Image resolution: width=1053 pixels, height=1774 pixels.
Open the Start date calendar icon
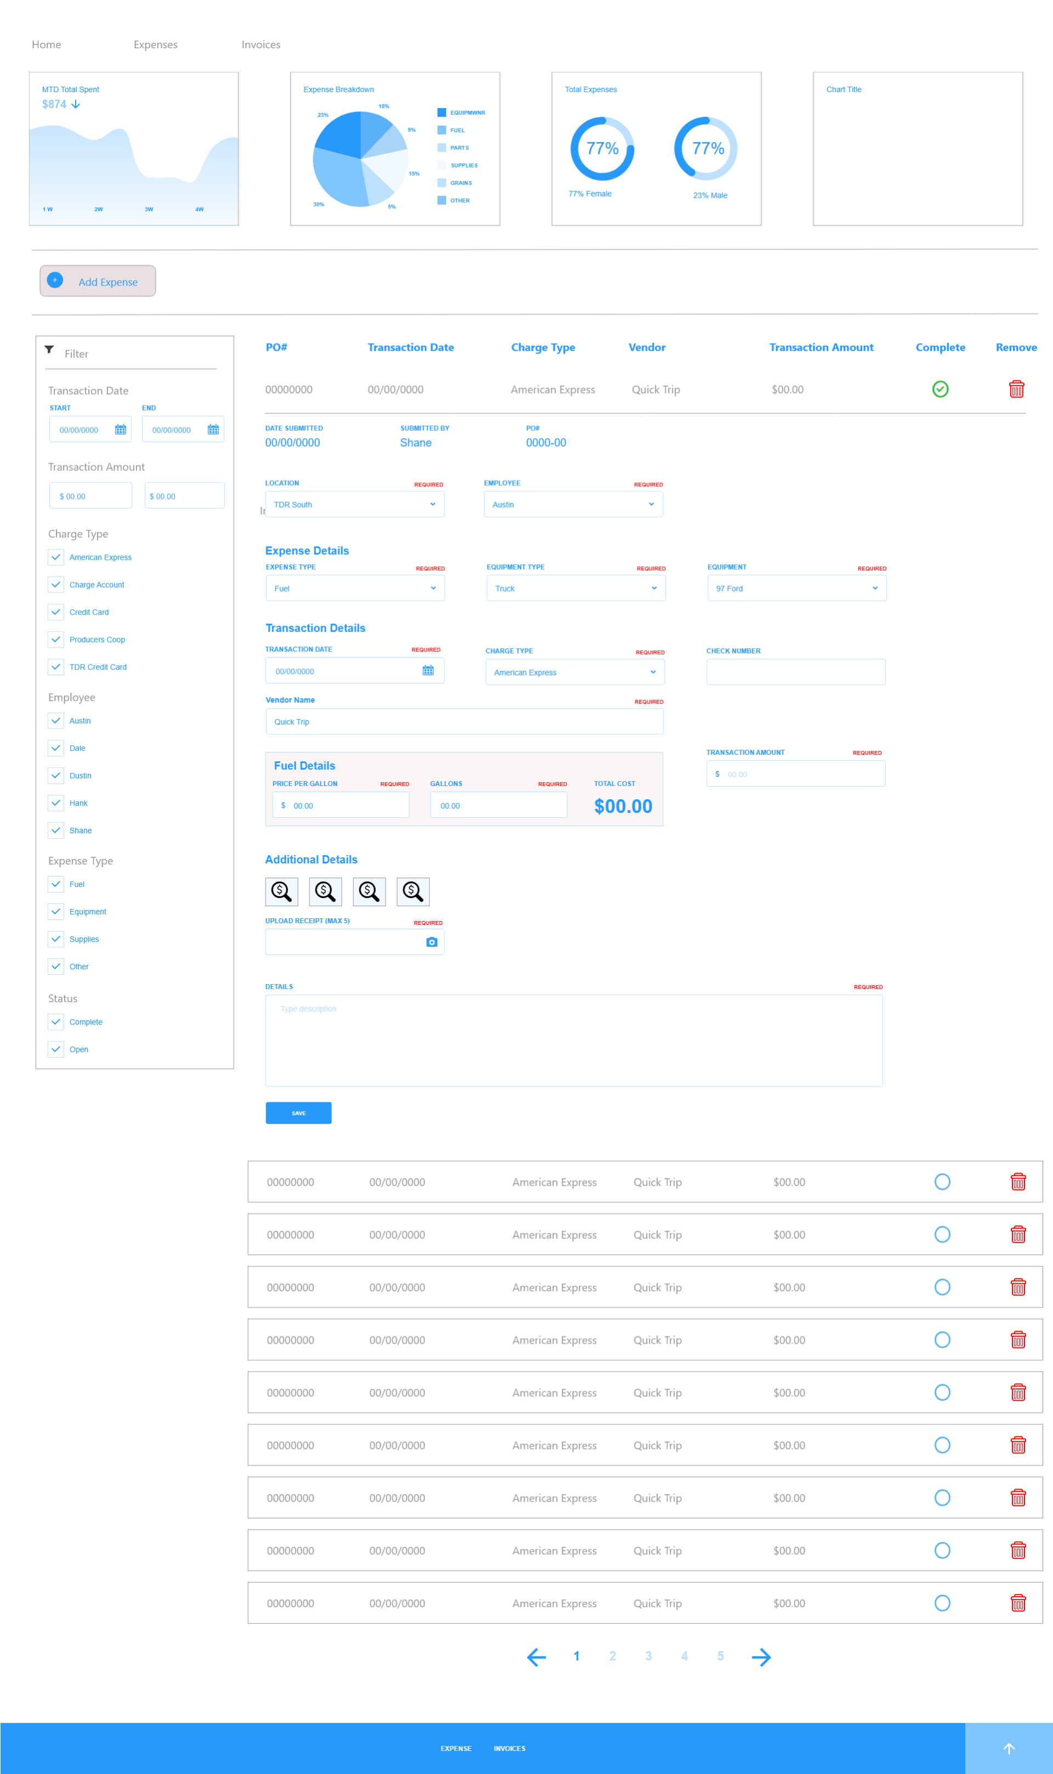pyautogui.click(x=121, y=430)
